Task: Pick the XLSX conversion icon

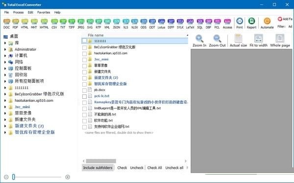Action: [x=134, y=23]
